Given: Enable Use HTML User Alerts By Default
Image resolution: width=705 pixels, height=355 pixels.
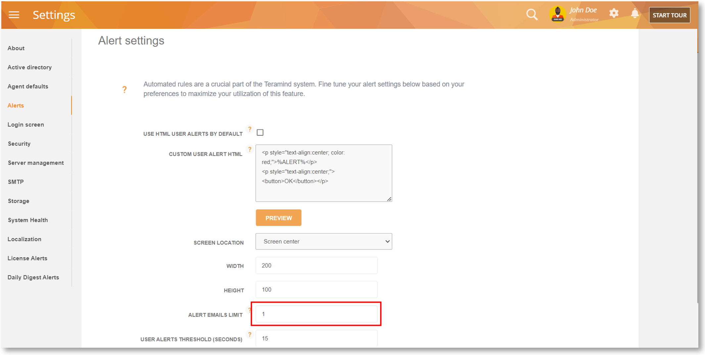Looking at the screenshot, I should point(260,133).
